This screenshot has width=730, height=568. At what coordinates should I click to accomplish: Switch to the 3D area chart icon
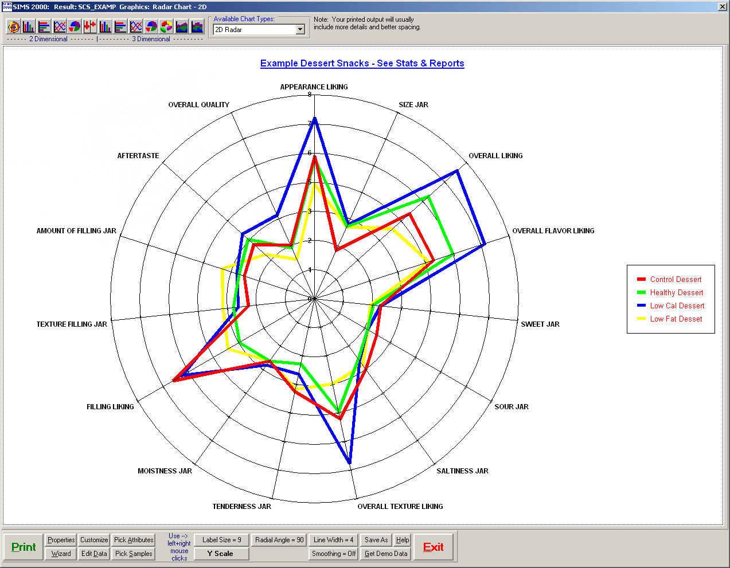coord(182,27)
